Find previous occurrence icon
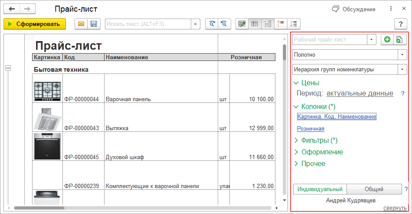 click(x=224, y=24)
